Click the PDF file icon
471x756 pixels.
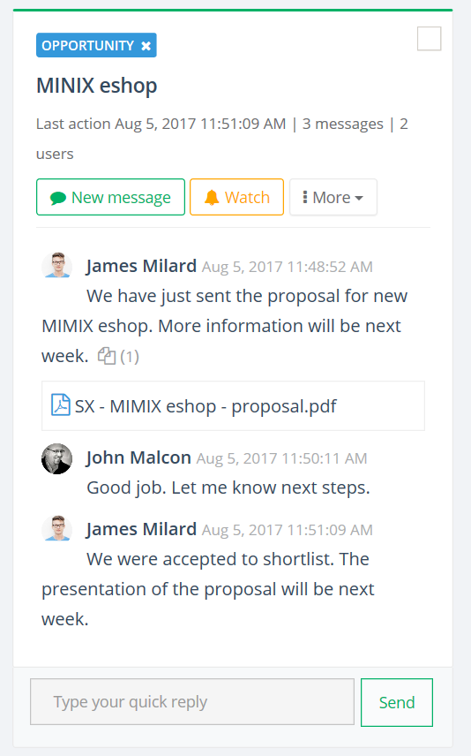coord(61,405)
